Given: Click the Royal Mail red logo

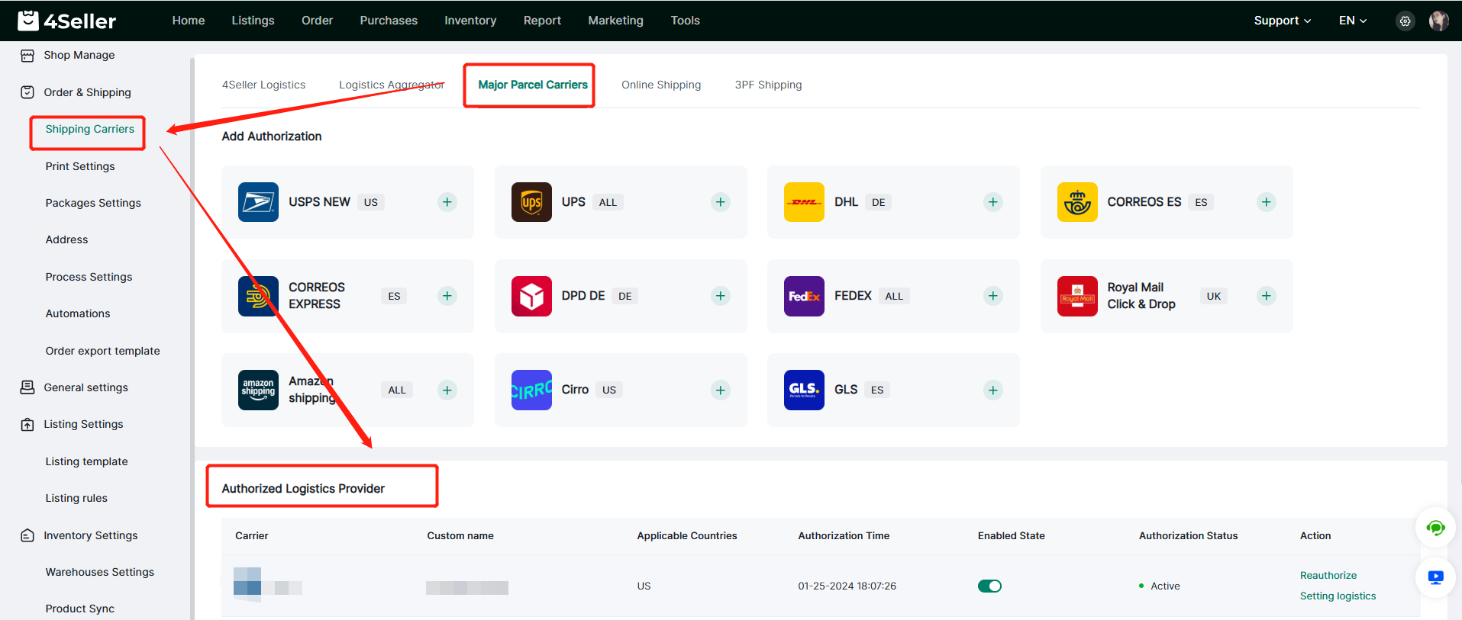Looking at the screenshot, I should 1077,296.
